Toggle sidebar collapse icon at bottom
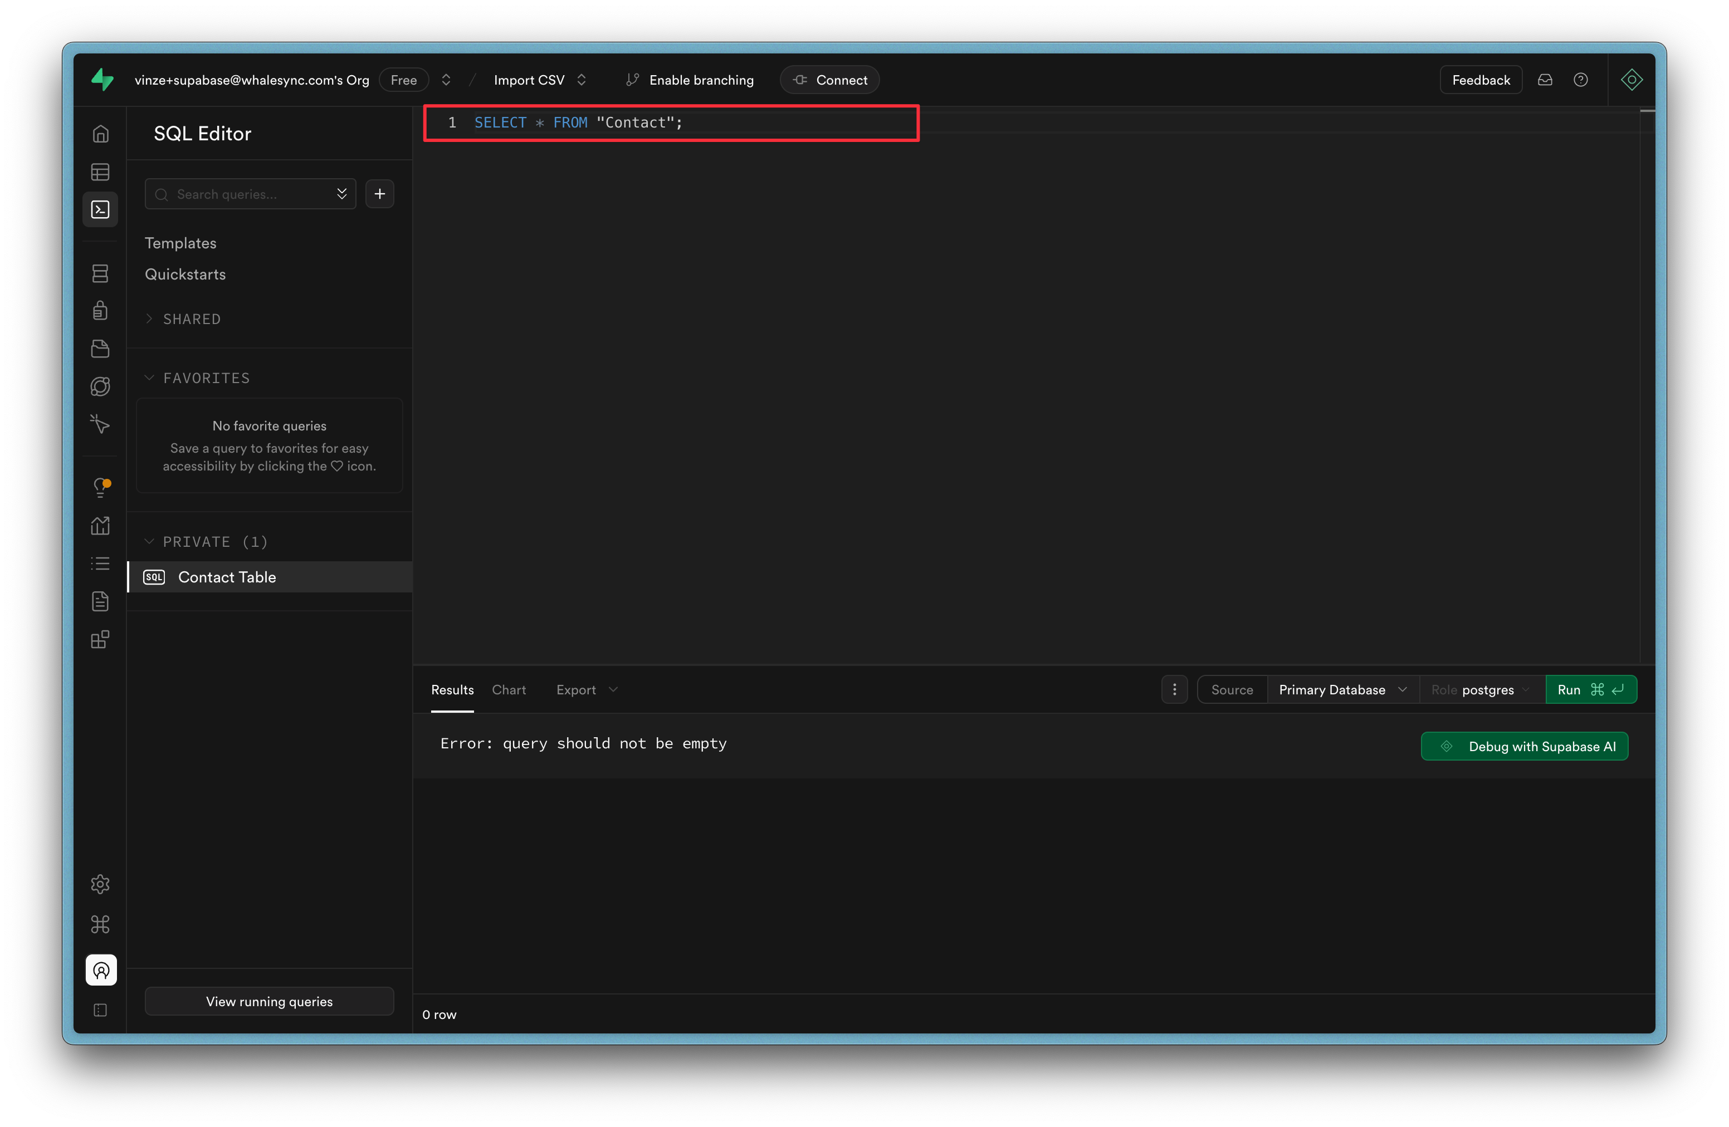The height and width of the screenshot is (1127, 1729). coord(100,1011)
